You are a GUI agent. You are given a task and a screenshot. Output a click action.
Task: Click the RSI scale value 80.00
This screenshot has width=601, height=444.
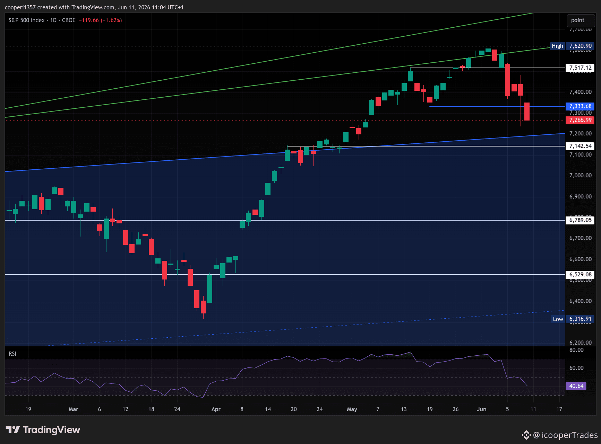pyautogui.click(x=576, y=350)
